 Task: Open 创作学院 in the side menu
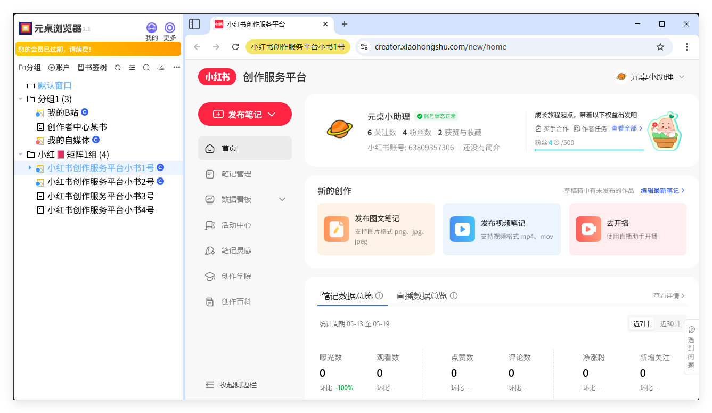(245, 276)
